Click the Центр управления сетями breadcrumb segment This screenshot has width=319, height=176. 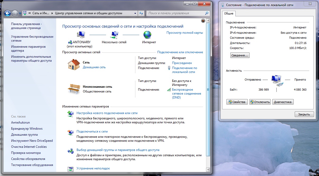pyautogui.click(x=89, y=13)
